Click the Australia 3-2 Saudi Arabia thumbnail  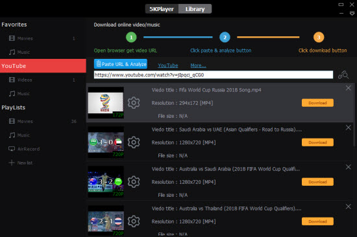pos(106,182)
